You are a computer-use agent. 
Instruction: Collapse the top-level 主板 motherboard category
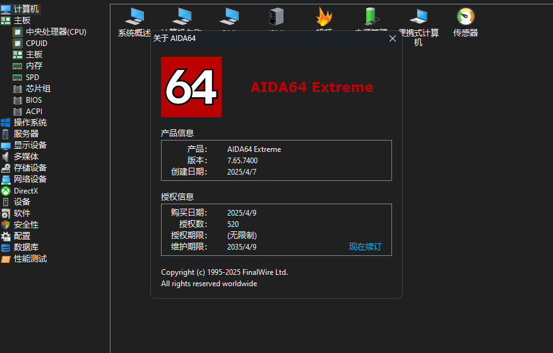(x=22, y=20)
